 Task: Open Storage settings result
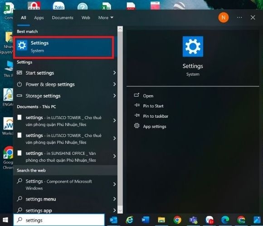coord(65,96)
